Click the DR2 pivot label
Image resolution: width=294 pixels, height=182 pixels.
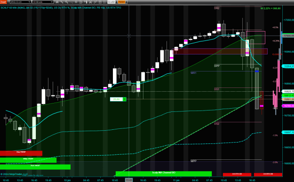[216, 8]
